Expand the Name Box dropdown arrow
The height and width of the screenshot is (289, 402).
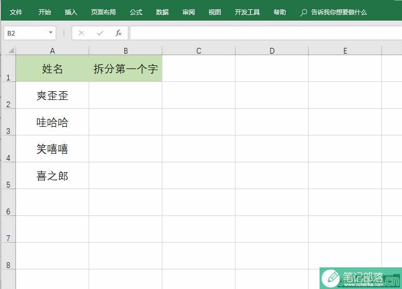pyautogui.click(x=51, y=32)
